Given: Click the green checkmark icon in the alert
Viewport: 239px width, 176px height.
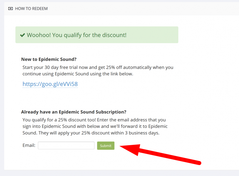Looking at the screenshot, I should [22, 35].
